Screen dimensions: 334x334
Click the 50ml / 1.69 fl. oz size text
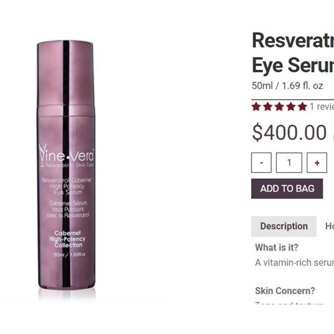287,86
